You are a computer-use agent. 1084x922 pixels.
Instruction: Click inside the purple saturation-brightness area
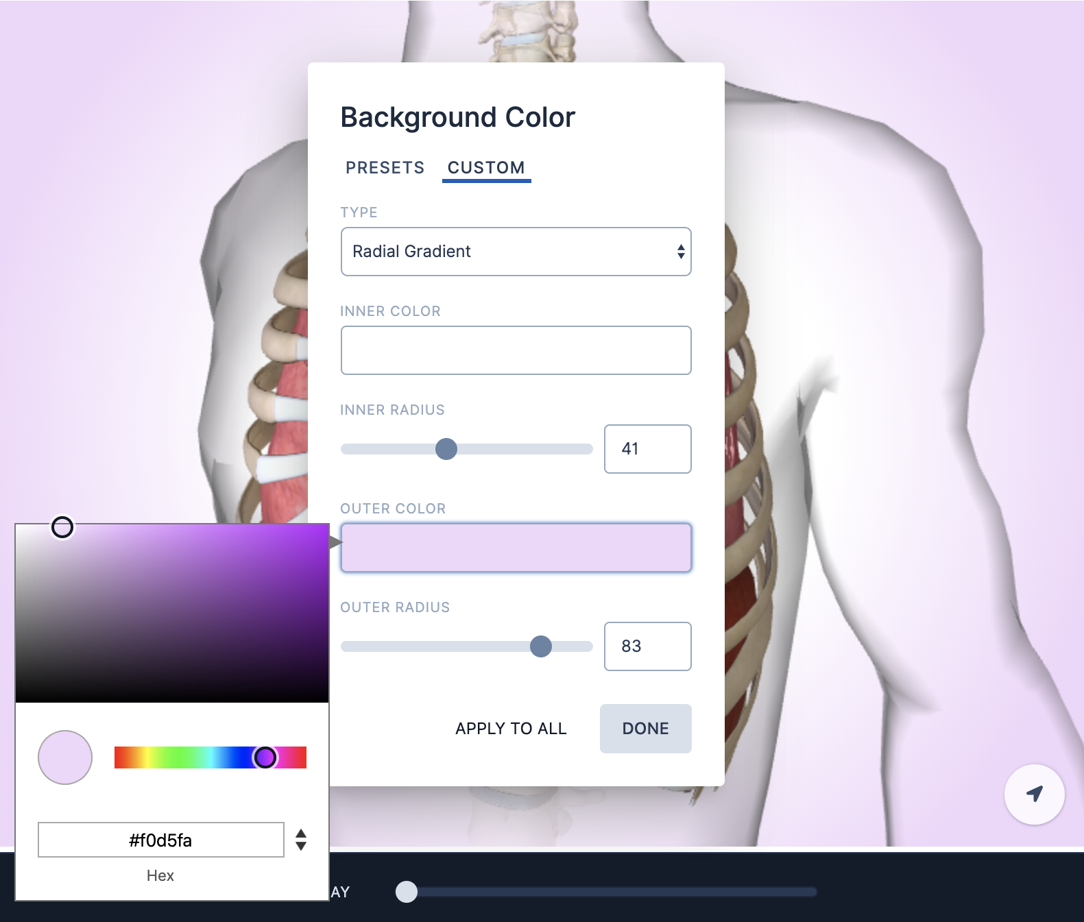point(172,614)
